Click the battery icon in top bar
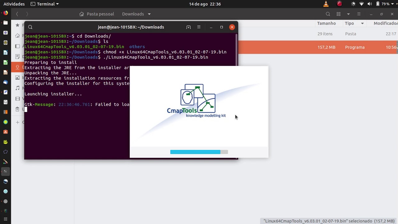 [x=378, y=4]
